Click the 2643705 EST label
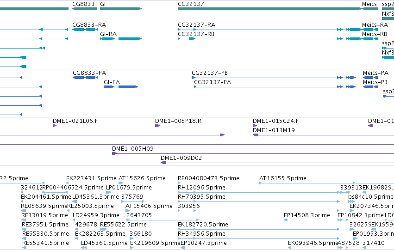 [x=139, y=215]
